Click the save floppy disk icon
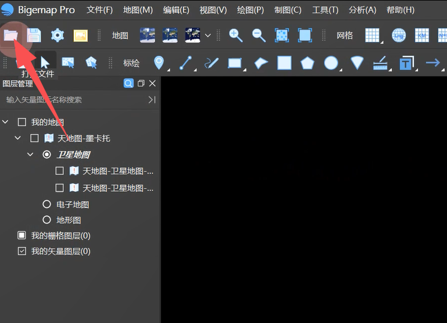Screen dimensions: 447x323 [x=34, y=35]
